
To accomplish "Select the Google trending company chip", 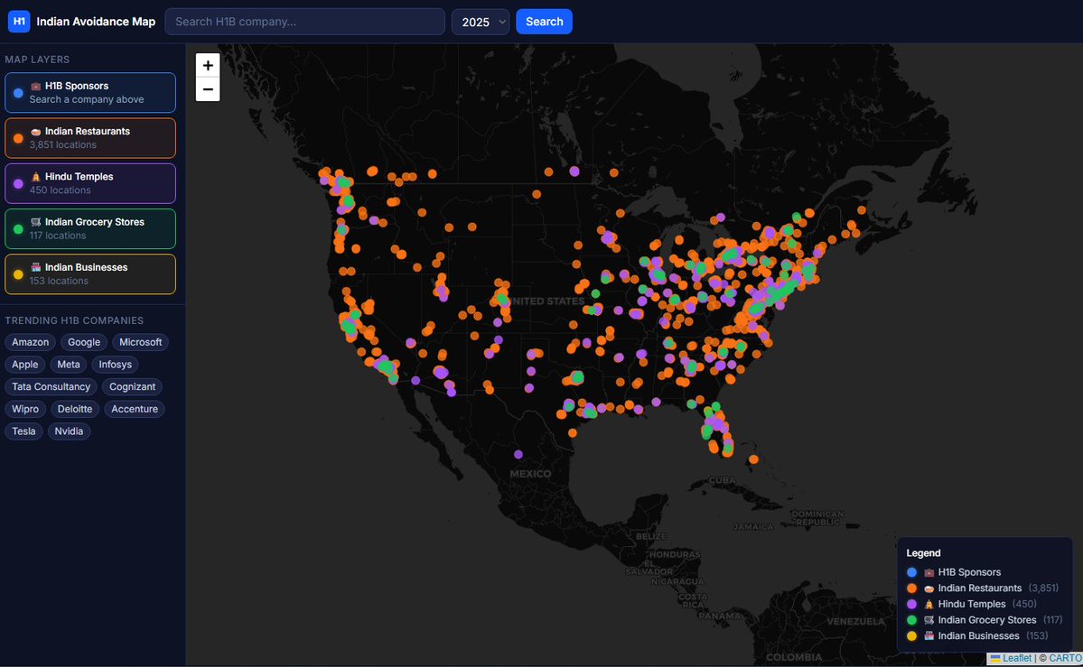I will click(84, 342).
